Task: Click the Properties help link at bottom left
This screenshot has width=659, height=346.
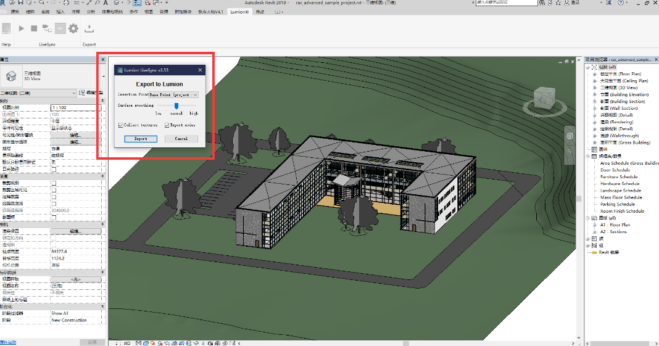Action: 8,343
